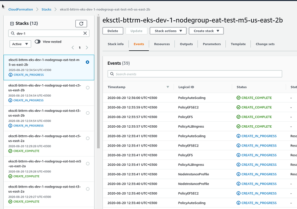This screenshot has height=209, width=297.
Task: Click the Timestamp column header text
Action: (x=116, y=87)
